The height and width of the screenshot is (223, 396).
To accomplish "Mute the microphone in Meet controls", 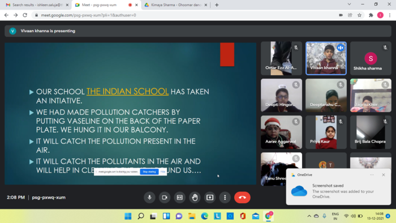I will [149, 198].
